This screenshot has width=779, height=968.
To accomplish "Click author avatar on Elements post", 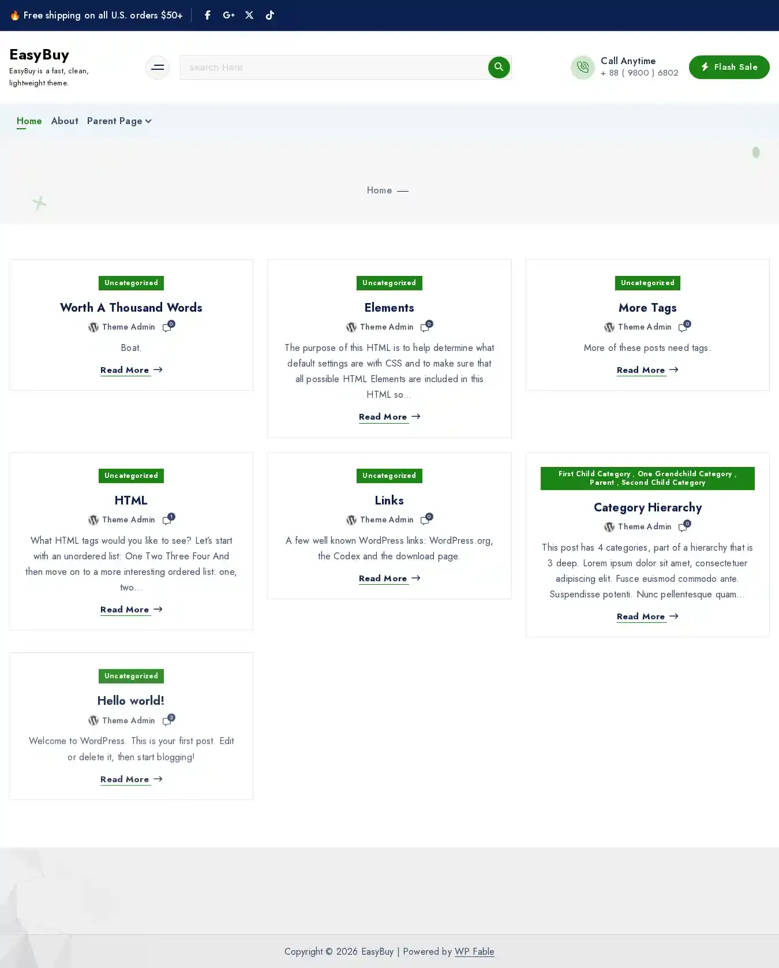I will point(351,327).
